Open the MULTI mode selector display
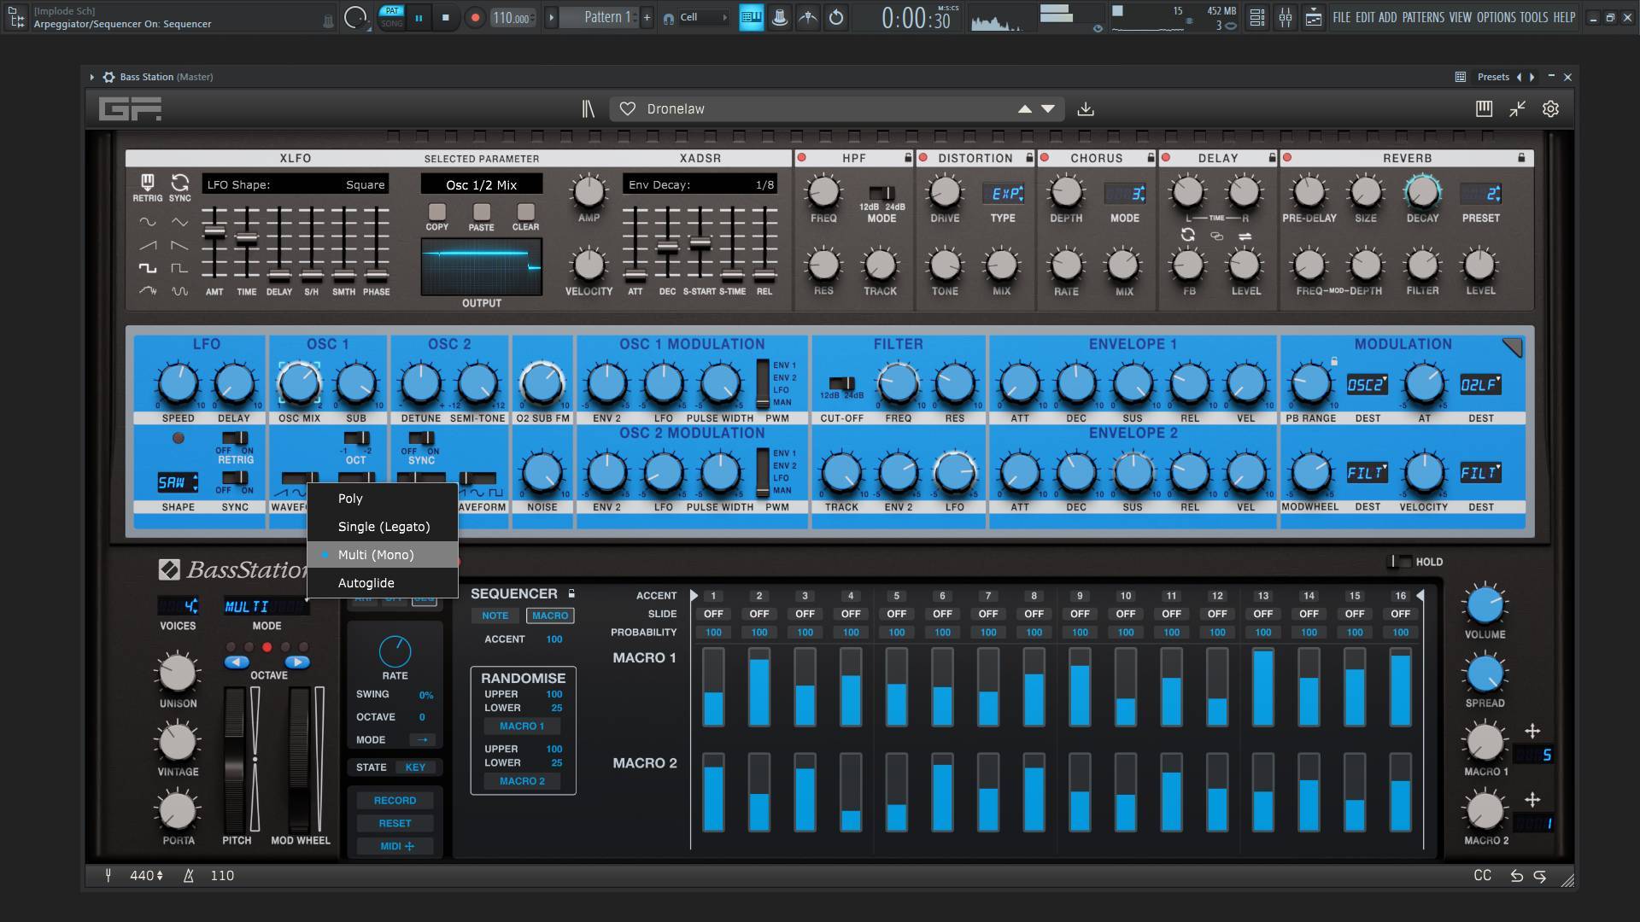Viewport: 1640px width, 922px height. [x=266, y=606]
